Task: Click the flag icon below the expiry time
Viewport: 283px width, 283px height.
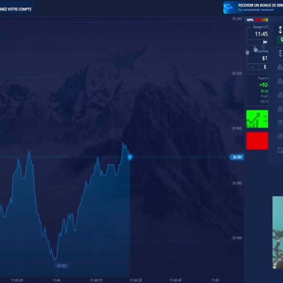Action: pyautogui.click(x=265, y=42)
